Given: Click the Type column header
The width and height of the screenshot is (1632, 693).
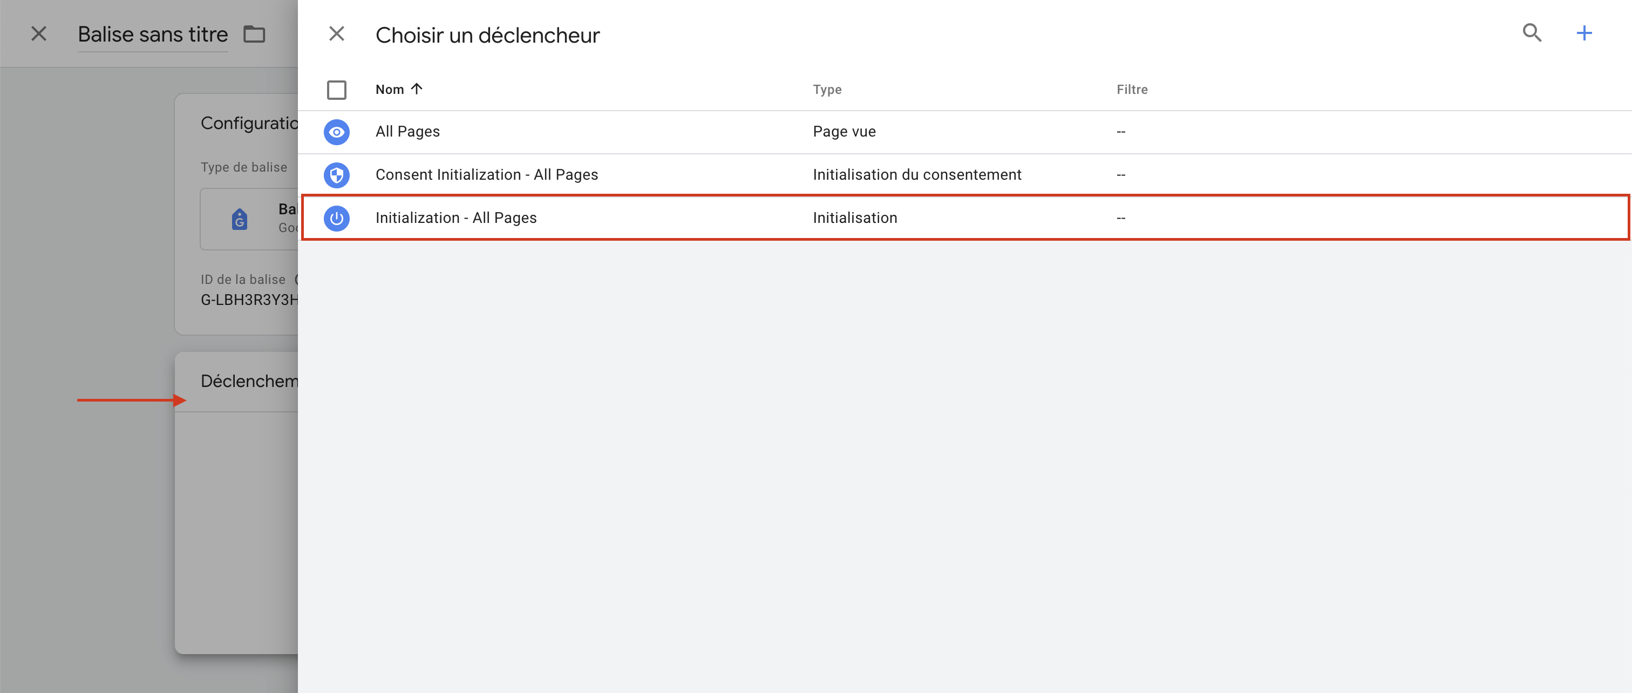Looking at the screenshot, I should tap(827, 89).
